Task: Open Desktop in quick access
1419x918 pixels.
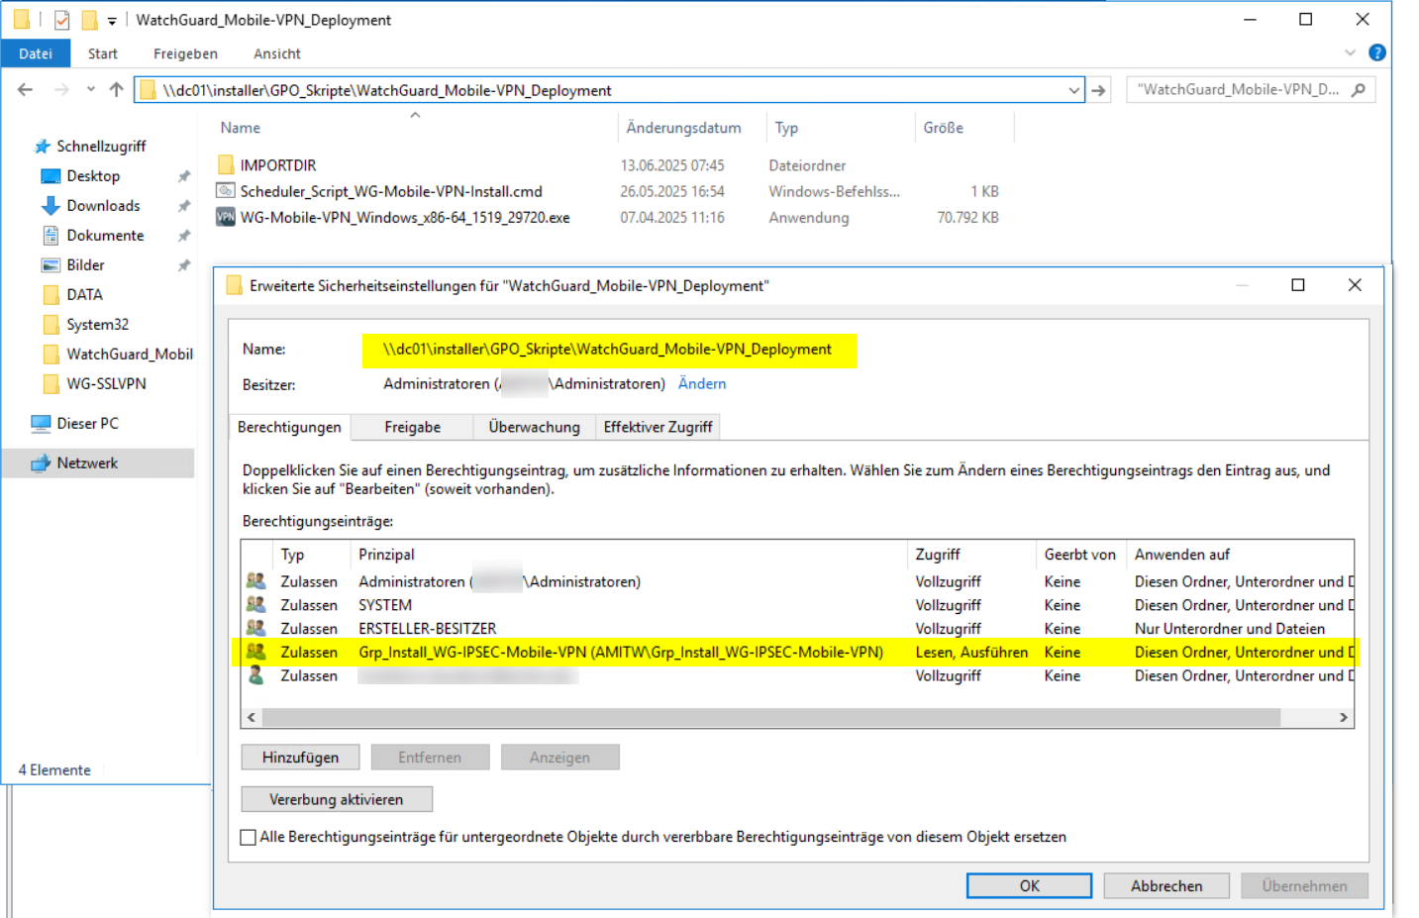Action: (93, 176)
